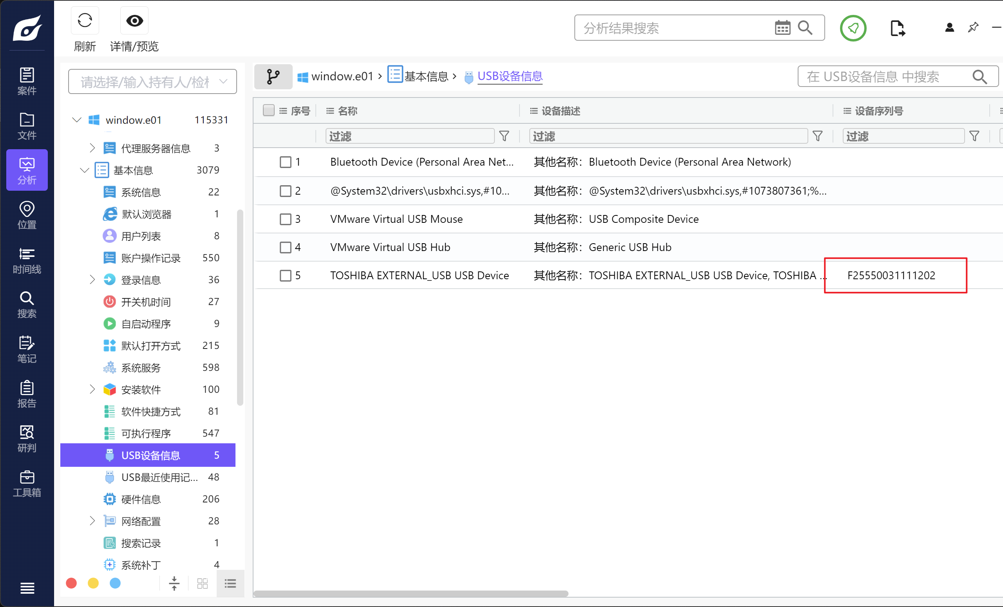This screenshot has width=1003, height=607.
Task: Open the Timeline (时间线) sidebar icon
Action: (x=27, y=260)
